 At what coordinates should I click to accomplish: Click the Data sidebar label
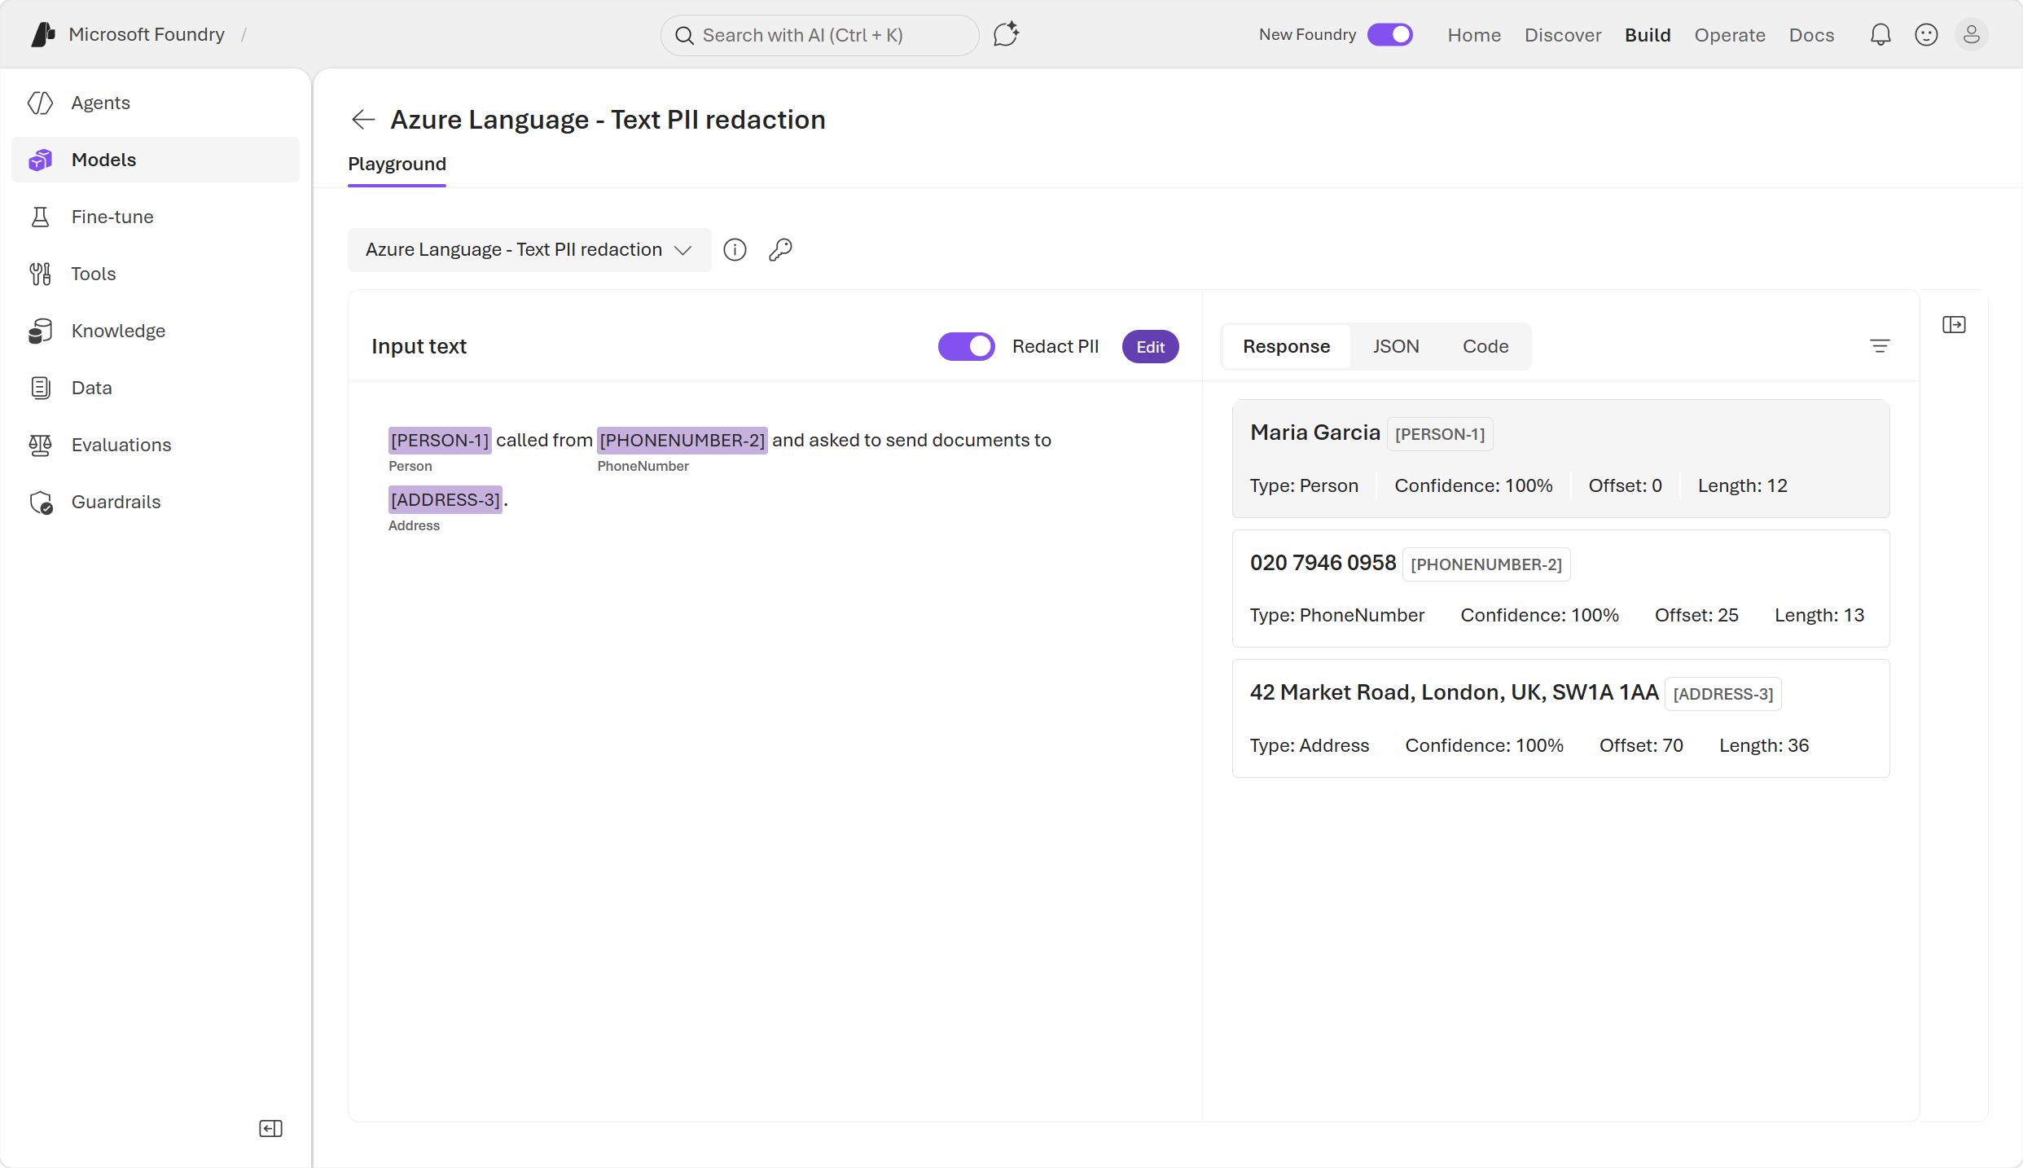tap(91, 388)
